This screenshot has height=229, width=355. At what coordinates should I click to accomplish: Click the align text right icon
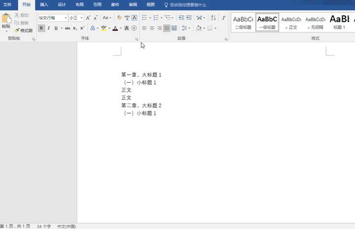[x=159, y=28]
